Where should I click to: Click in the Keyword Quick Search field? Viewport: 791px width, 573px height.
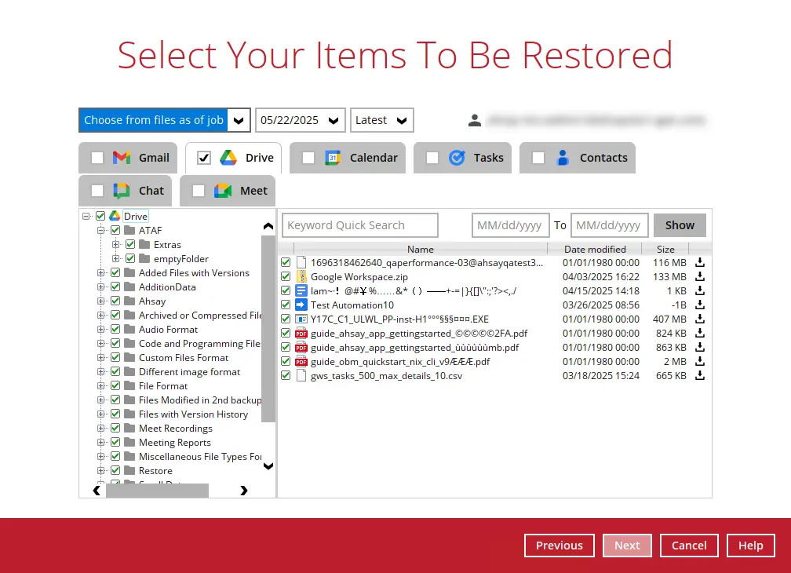360,225
